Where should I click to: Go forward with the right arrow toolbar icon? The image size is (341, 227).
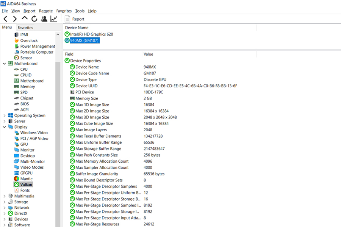[x=15, y=19]
